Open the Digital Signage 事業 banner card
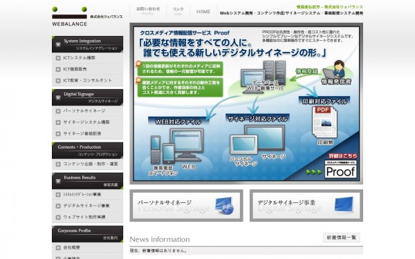The width and height of the screenshot is (415, 259). 306,205
